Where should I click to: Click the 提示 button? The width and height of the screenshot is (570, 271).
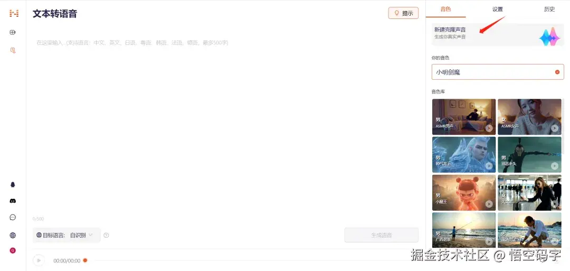click(404, 13)
